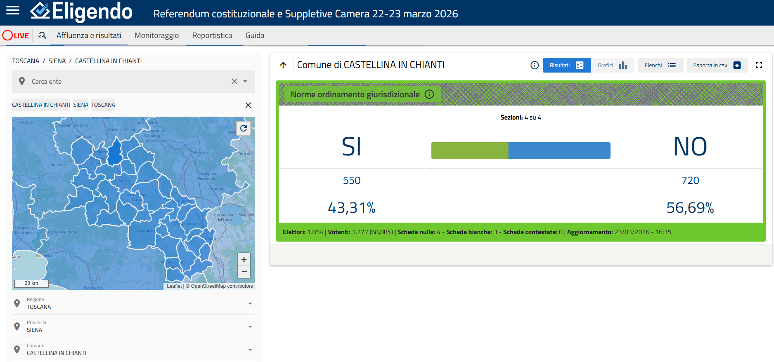
Task: Switch to Elenchi list view
Action: pyautogui.click(x=660, y=65)
